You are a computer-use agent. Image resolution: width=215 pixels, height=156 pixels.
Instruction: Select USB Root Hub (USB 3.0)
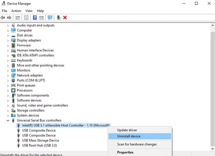[40, 146]
